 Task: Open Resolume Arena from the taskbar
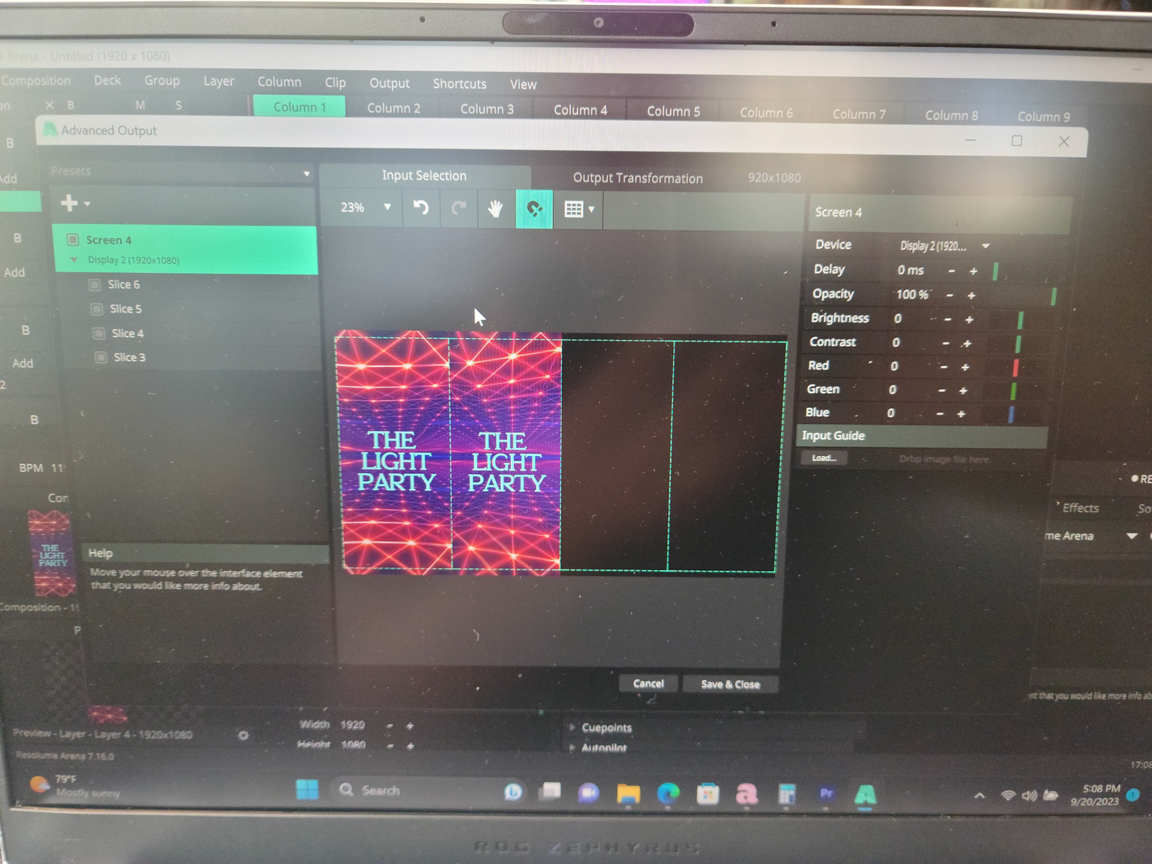[x=865, y=795]
